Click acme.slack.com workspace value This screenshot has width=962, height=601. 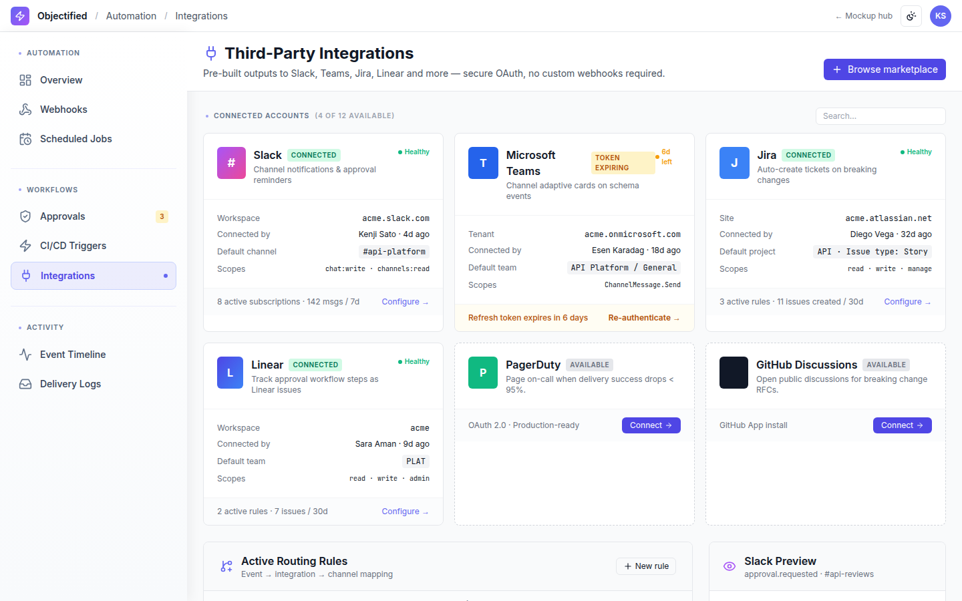(x=395, y=218)
